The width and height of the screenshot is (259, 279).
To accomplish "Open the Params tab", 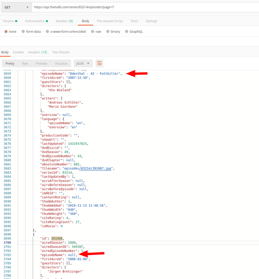I will coord(10,21).
